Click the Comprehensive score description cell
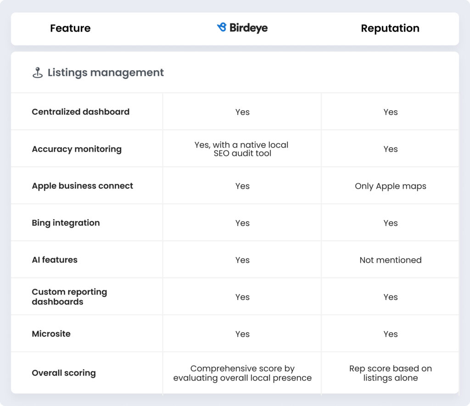Image resolution: width=470 pixels, height=406 pixels. coord(242,373)
